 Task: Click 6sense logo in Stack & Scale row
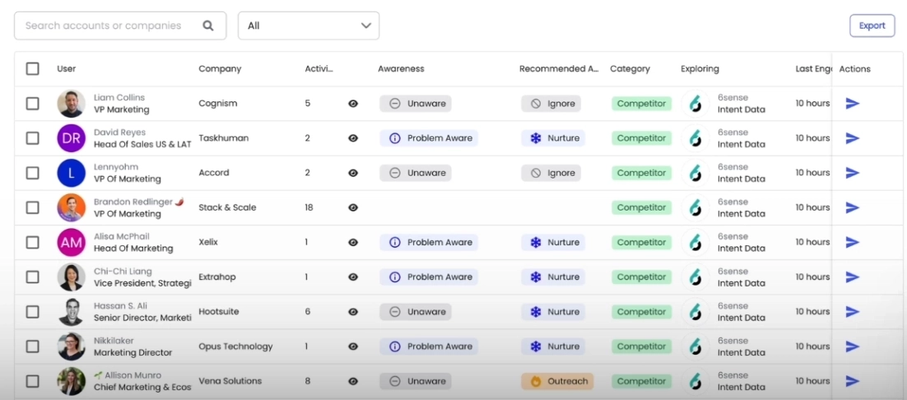pyautogui.click(x=695, y=207)
